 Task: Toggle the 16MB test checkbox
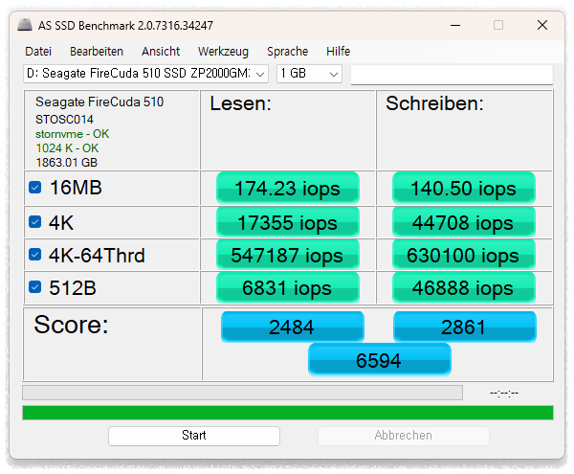[x=35, y=188]
